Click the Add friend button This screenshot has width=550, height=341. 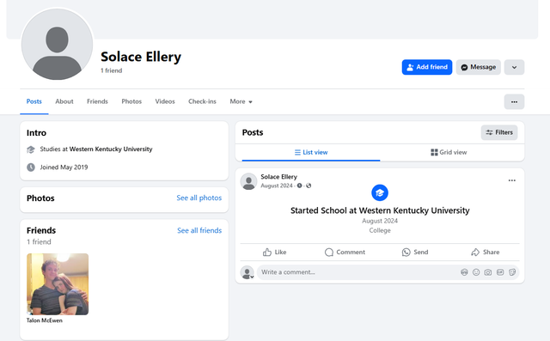[x=427, y=67]
